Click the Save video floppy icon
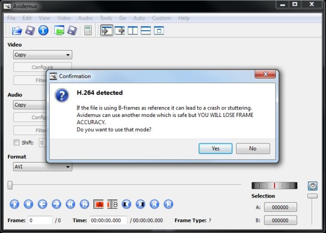The image size is (326, 233). click(x=30, y=31)
